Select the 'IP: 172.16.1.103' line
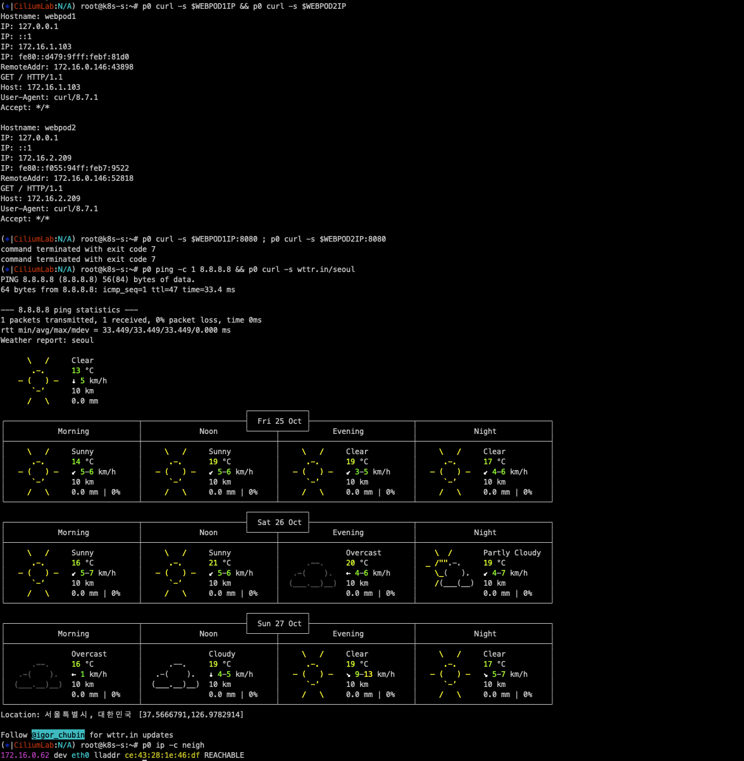 coord(36,47)
